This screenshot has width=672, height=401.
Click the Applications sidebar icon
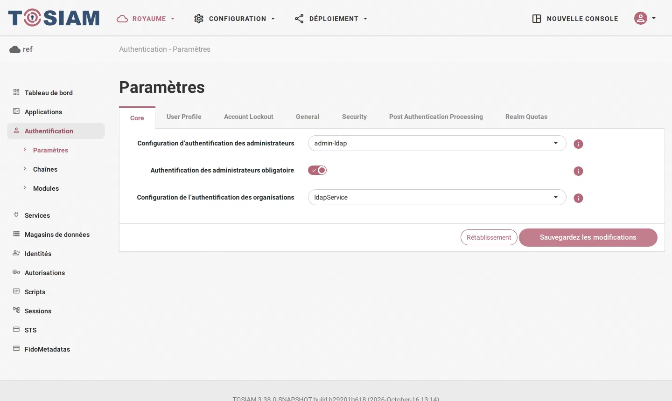coord(16,111)
